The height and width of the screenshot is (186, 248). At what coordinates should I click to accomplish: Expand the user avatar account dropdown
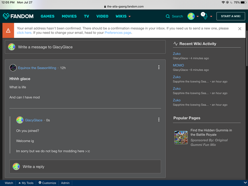click(x=197, y=16)
